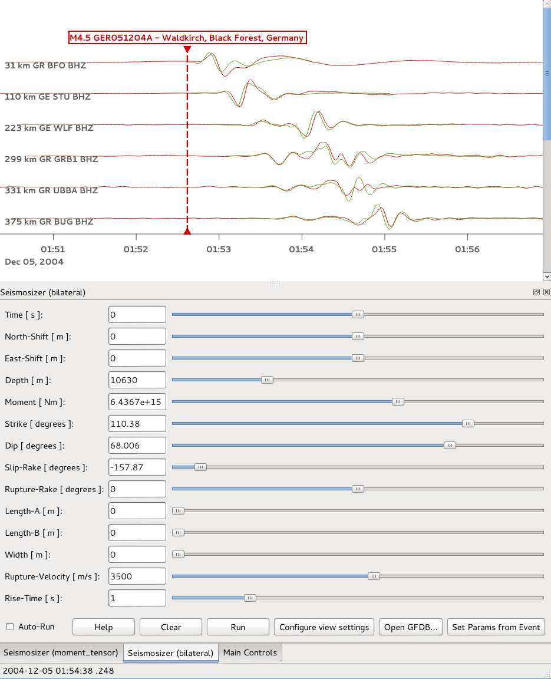Click the Dip slider handle
Screen dimensions: 551x679
pos(450,445)
